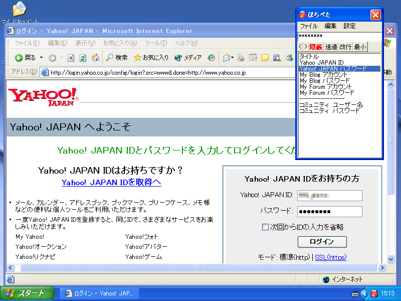Click the Internet zone globe icon
Image resolution: width=401 pixels, height=301 pixels.
[x=326, y=279]
